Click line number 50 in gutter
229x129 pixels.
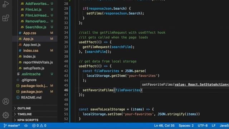(x=66, y=109)
